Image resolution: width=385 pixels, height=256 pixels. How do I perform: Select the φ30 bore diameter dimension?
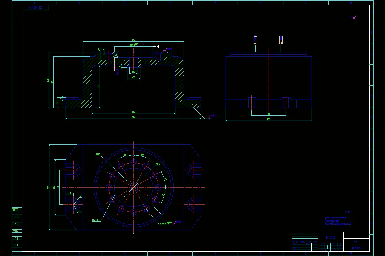click(133, 77)
